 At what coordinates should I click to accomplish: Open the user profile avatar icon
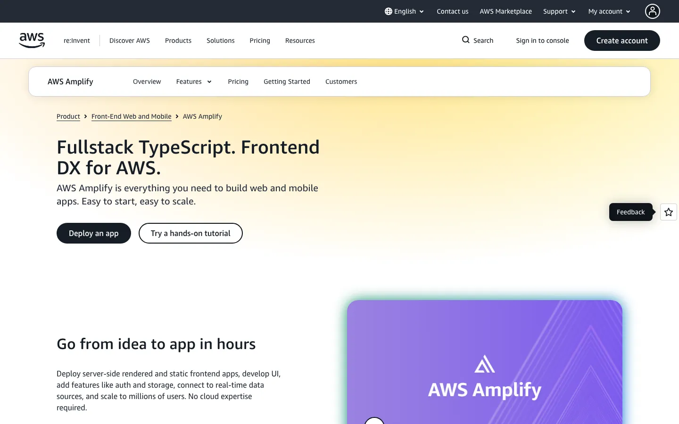click(x=653, y=11)
